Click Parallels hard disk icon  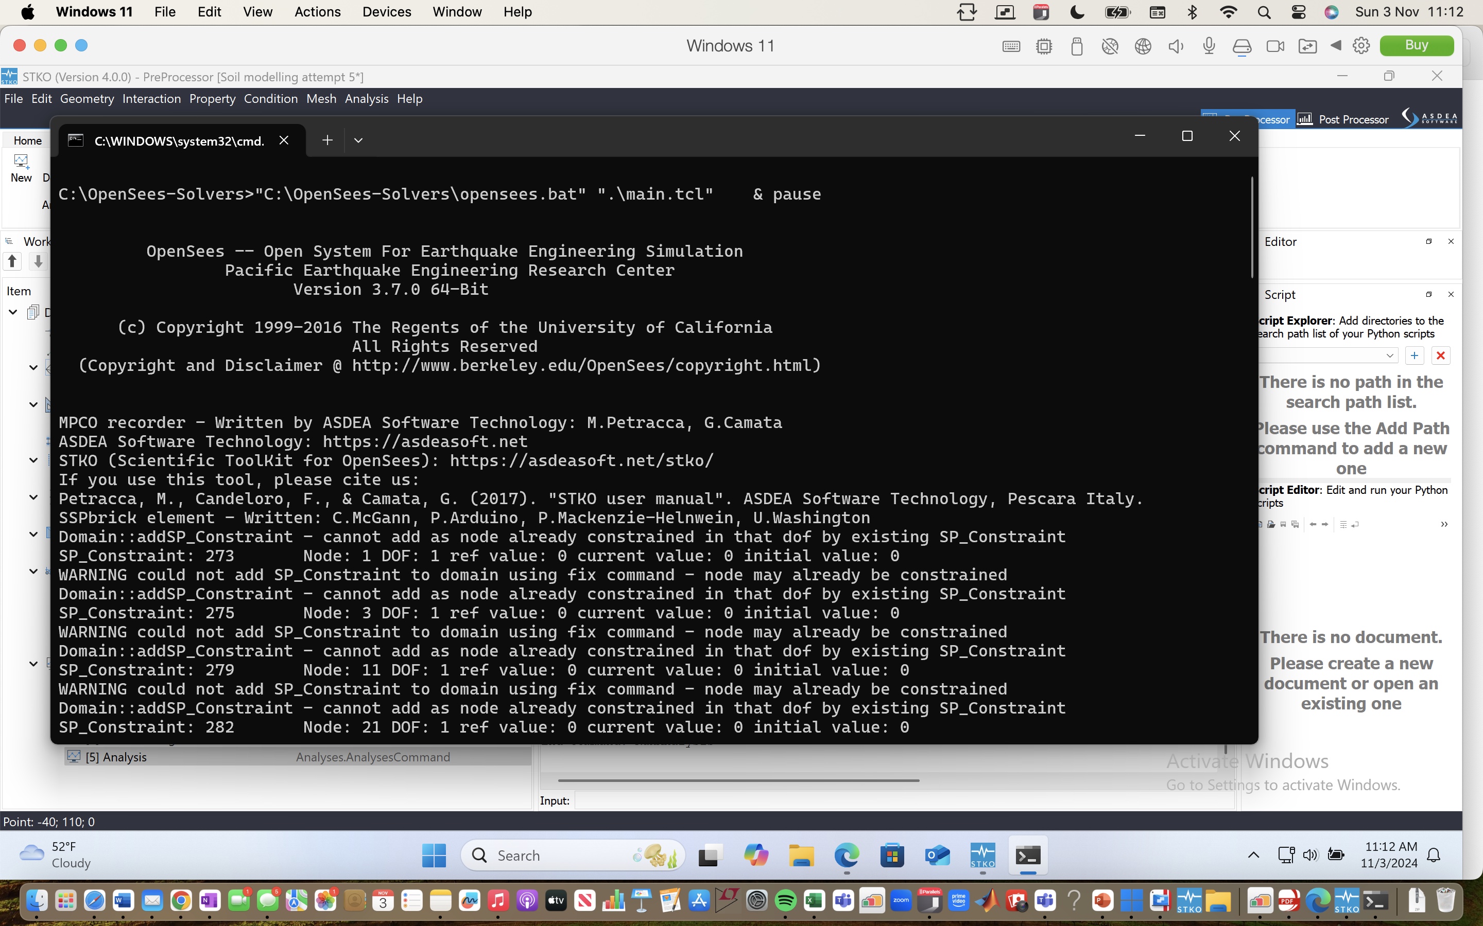click(1241, 46)
